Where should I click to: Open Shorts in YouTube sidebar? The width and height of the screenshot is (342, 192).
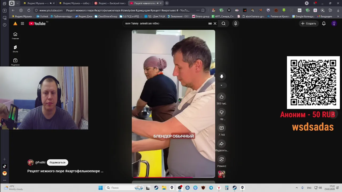pyautogui.click(x=15, y=49)
